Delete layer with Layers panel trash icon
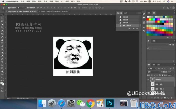The image size is (176, 109). point(172,98)
